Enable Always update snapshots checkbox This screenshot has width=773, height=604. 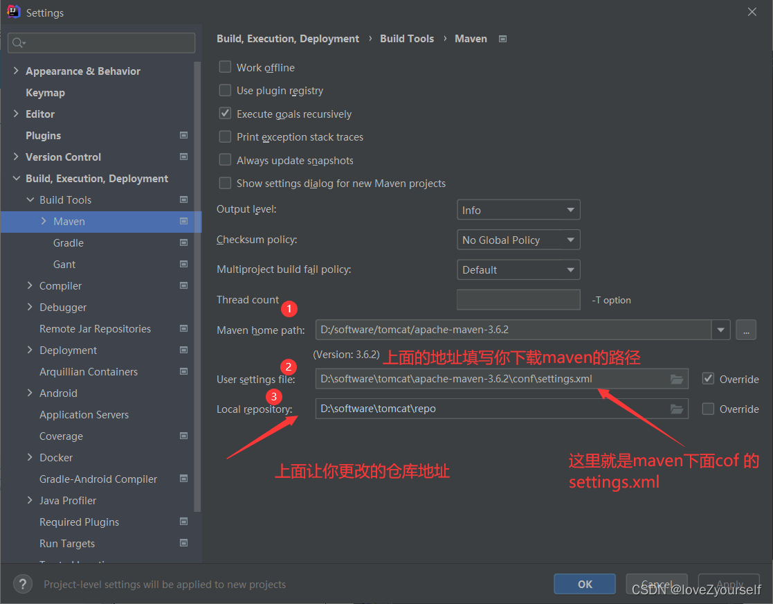(x=226, y=160)
